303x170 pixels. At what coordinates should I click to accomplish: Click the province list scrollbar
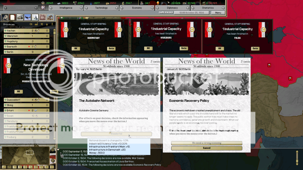tap(54, 84)
